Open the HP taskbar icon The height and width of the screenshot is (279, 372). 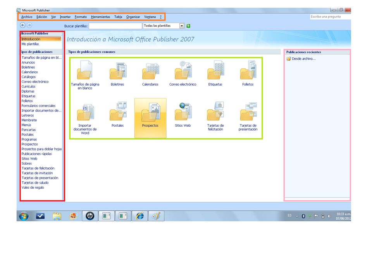[90, 216]
